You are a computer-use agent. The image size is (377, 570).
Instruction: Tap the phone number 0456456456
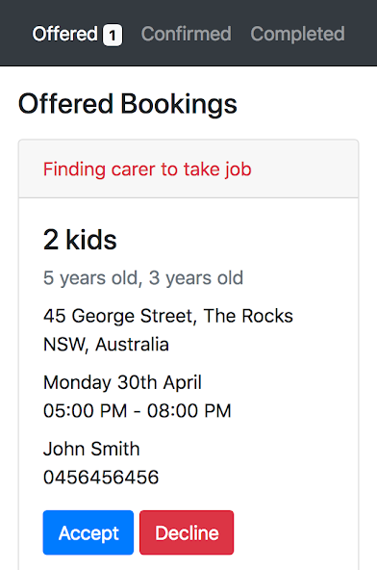tap(101, 478)
